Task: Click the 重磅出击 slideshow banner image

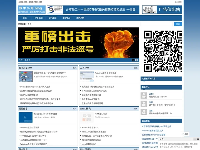Action: coord(78,42)
